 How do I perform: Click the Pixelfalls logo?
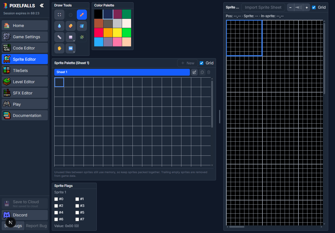[19, 6]
